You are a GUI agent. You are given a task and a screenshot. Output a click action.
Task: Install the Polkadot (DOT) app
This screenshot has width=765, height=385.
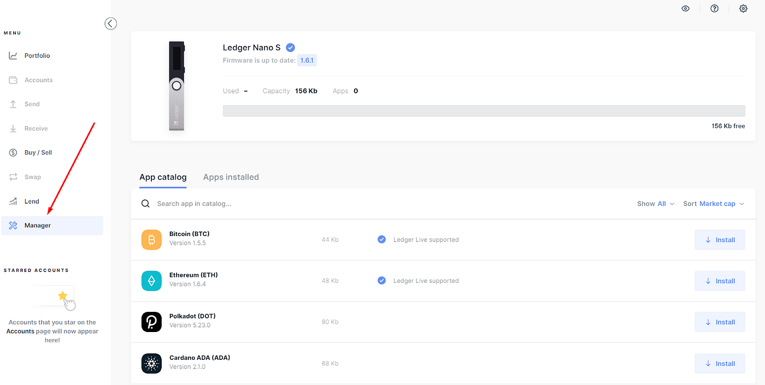[x=720, y=322]
